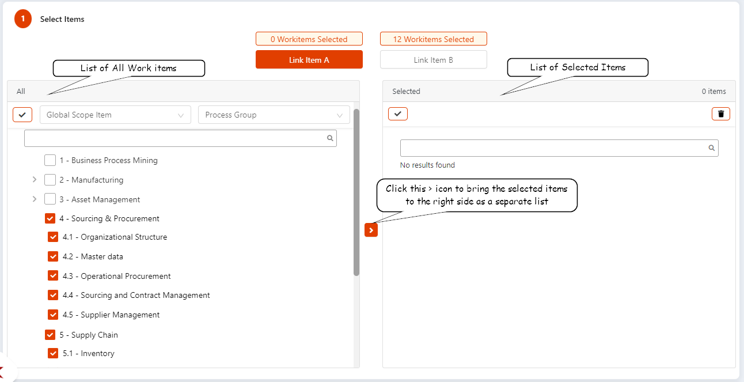The width and height of the screenshot is (744, 382).
Task: Click the magnifier icon in the Selected search box
Action: (x=711, y=148)
